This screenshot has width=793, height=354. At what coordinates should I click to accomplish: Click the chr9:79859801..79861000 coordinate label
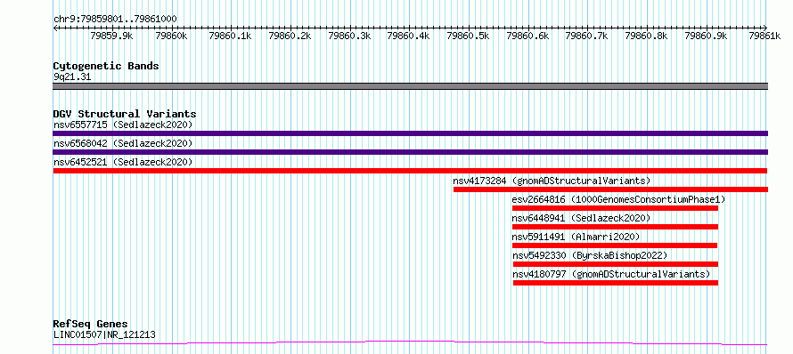pos(115,20)
